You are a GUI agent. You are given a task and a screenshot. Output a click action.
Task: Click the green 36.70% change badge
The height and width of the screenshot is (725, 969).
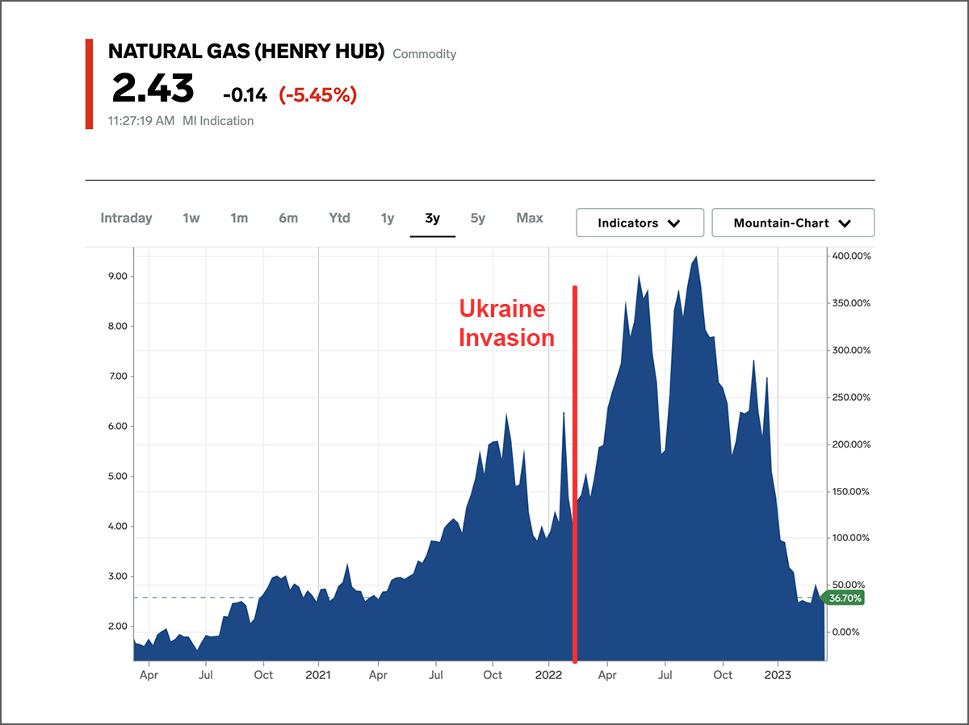[x=845, y=598]
